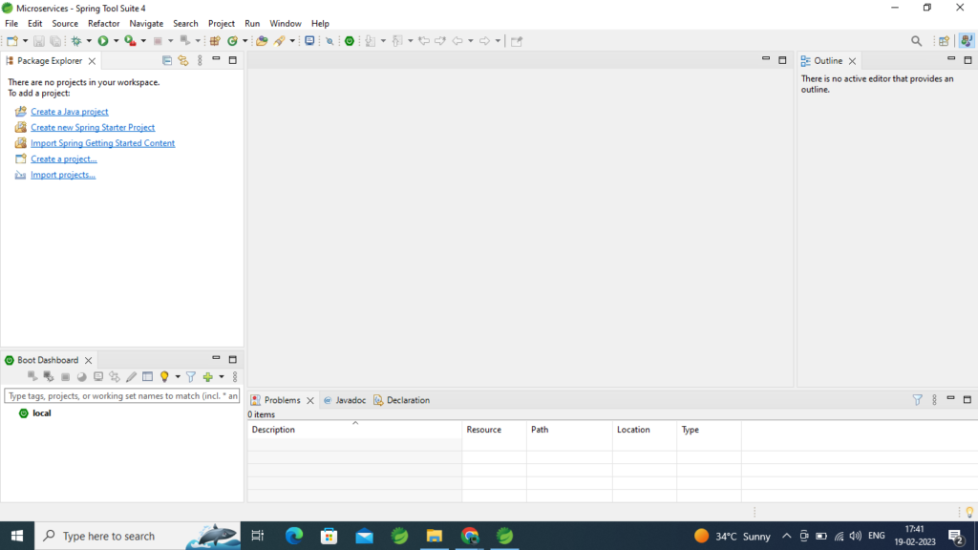The image size is (978, 550).
Task: Click the Debug bug icon
Action: (76, 41)
